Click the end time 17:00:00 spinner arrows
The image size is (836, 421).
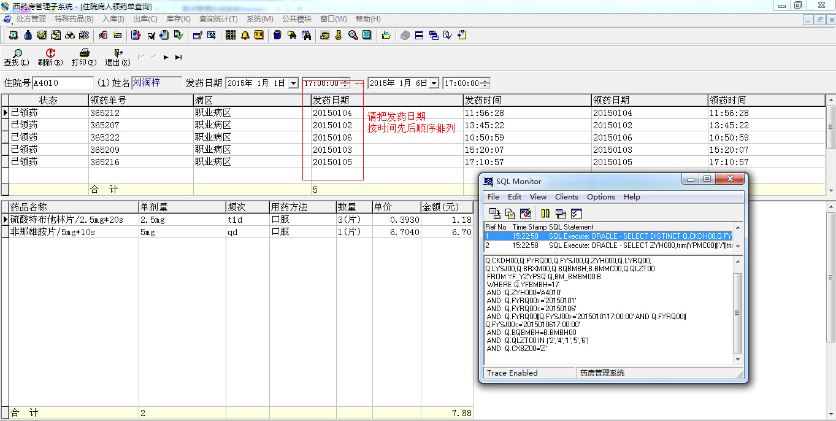[x=485, y=83]
